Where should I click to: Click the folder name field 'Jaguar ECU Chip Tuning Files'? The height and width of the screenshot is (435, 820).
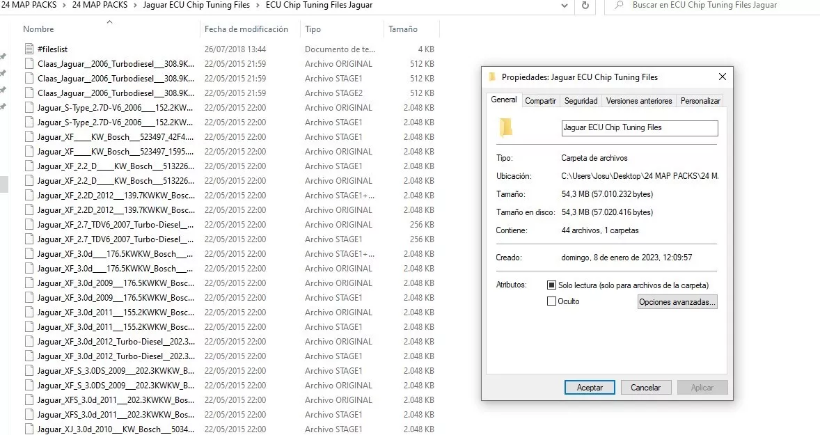click(x=640, y=128)
